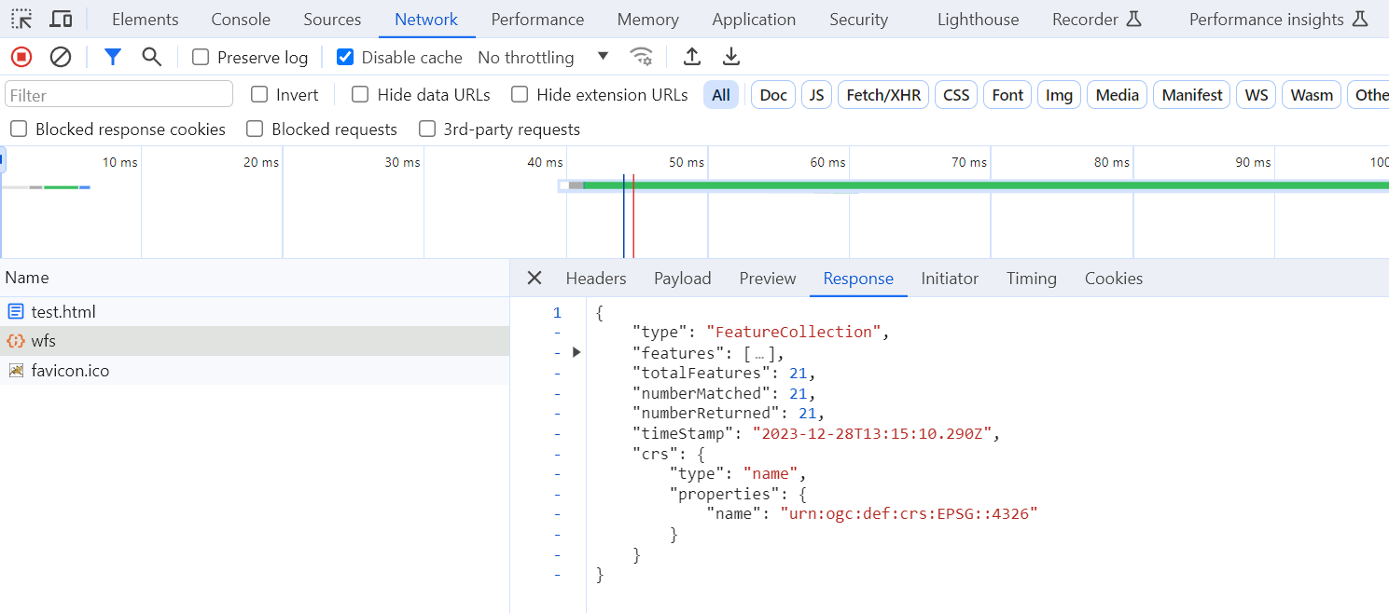Open network search with the magnifier
The height and width of the screenshot is (613, 1389).
(152, 57)
